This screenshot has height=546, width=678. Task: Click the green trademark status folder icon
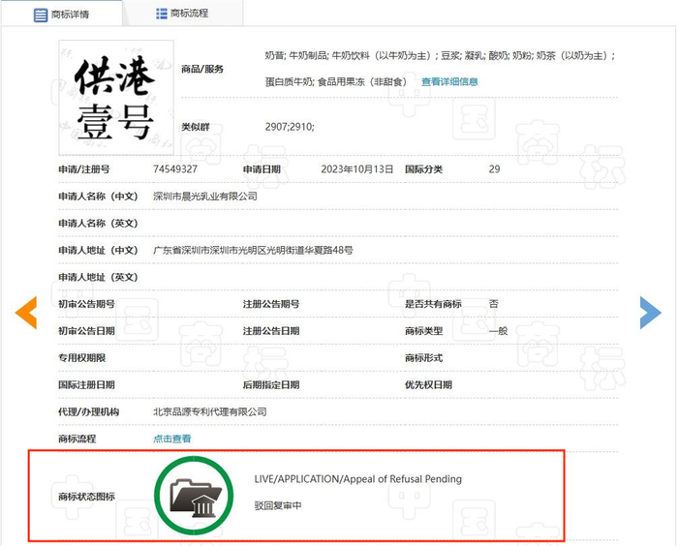pos(194,496)
